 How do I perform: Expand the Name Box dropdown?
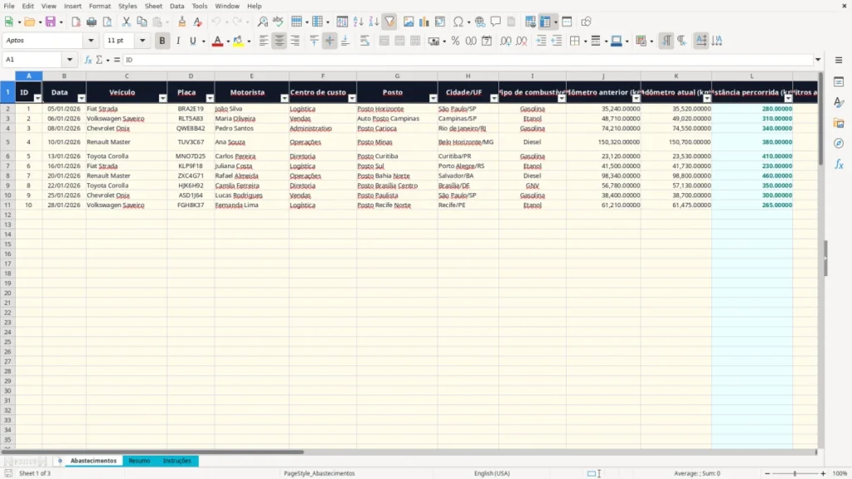(70, 60)
